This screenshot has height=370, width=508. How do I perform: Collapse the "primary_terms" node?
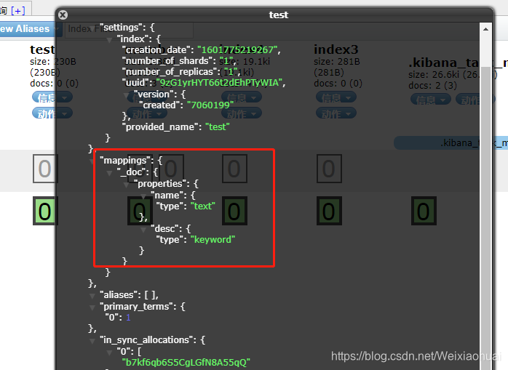pyautogui.click(x=92, y=307)
